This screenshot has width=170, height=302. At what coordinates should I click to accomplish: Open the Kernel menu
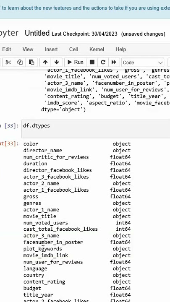point(97,49)
